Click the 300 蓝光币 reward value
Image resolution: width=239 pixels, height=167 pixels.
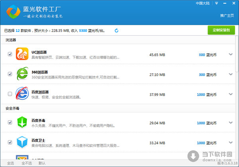click(208, 75)
